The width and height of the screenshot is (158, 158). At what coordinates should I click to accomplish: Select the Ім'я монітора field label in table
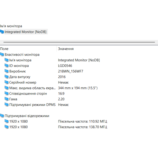point(20,60)
